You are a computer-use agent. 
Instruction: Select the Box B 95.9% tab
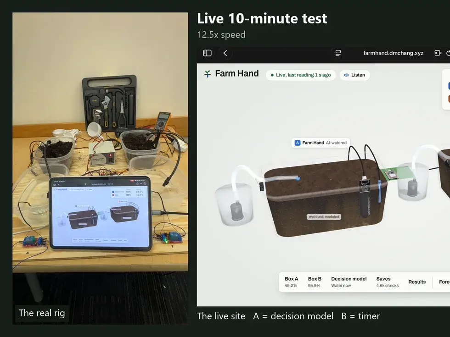[x=315, y=282]
